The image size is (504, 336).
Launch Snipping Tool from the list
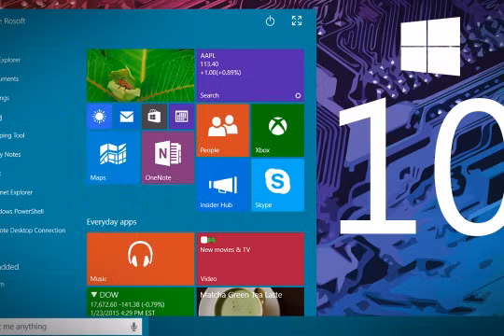coord(12,135)
